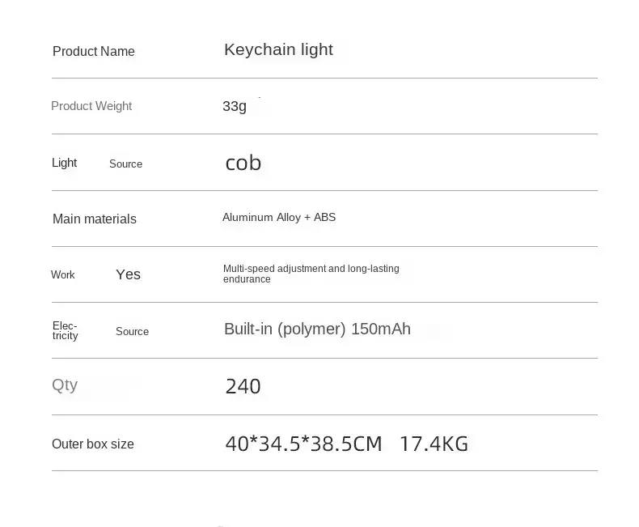Click the 'Qty' label
Viewport: 639px width, 527px height.
65,385
